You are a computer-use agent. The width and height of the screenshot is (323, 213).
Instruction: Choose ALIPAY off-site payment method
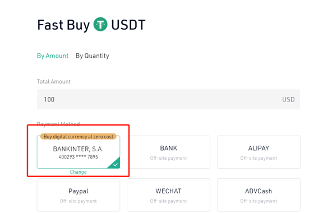tap(259, 152)
